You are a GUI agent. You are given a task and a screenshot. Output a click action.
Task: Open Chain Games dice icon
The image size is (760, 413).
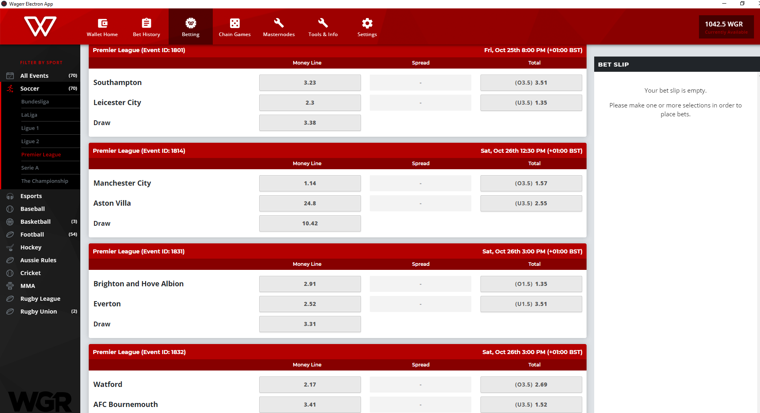tap(235, 23)
